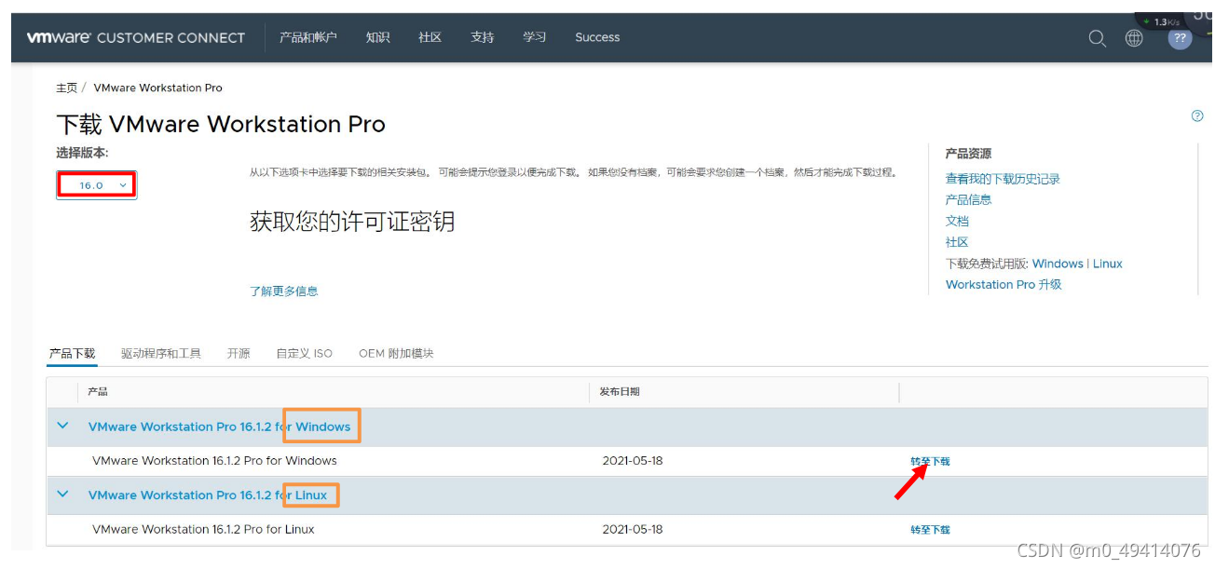
Task: Open 文档 resource link
Action: coord(957,221)
